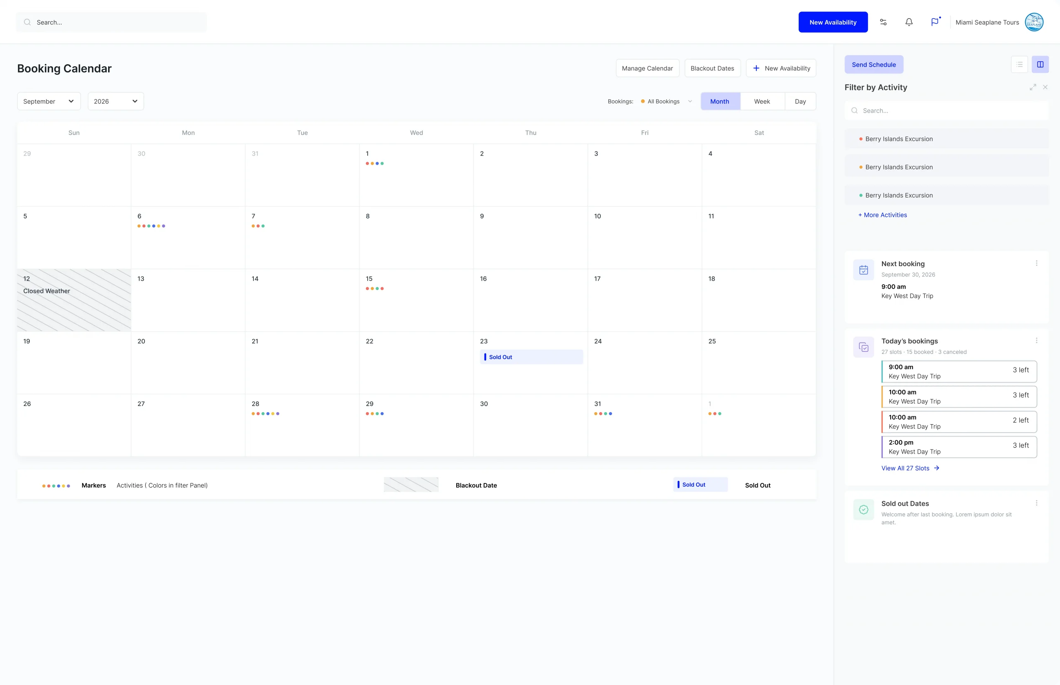Viewport: 1060px width, 685px height.
Task: Click the Next booking calendar icon
Action: pos(864,270)
